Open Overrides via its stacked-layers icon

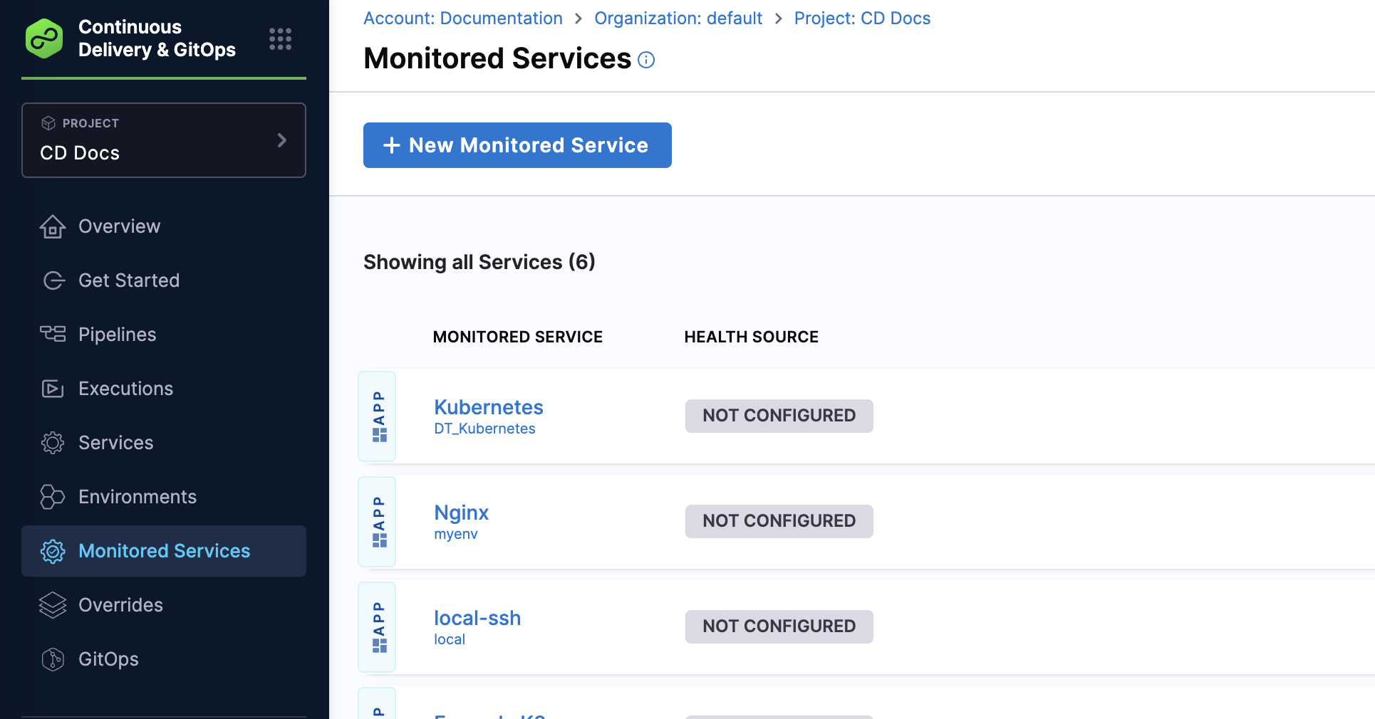53,605
